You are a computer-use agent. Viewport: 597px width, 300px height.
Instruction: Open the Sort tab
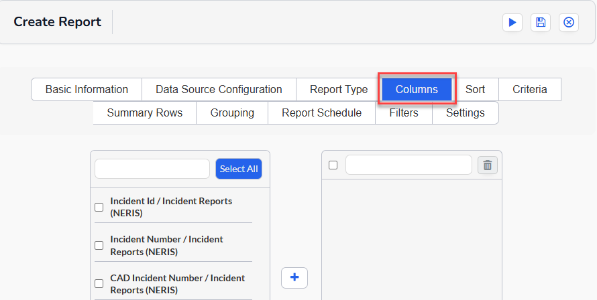click(x=475, y=89)
